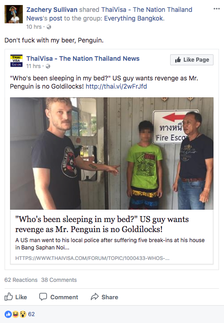
Task: View the 62 Reactions list
Action: tap(21, 280)
